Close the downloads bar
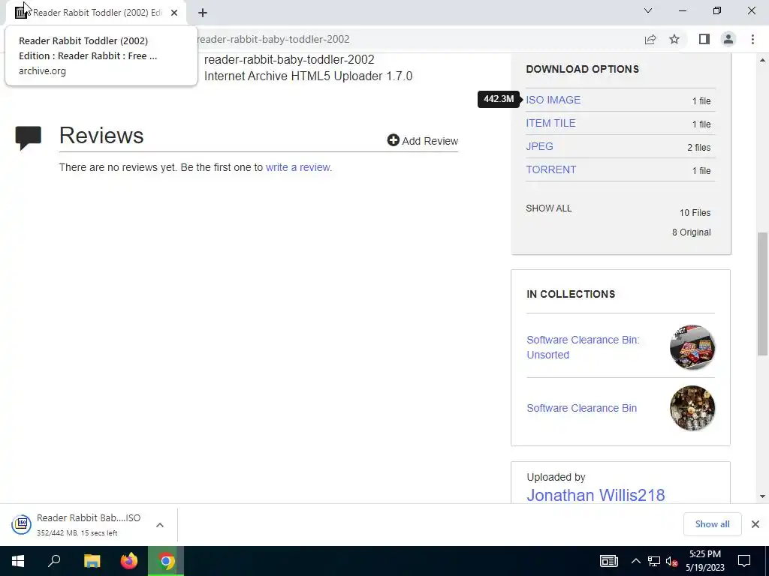This screenshot has width=769, height=576. tap(755, 524)
